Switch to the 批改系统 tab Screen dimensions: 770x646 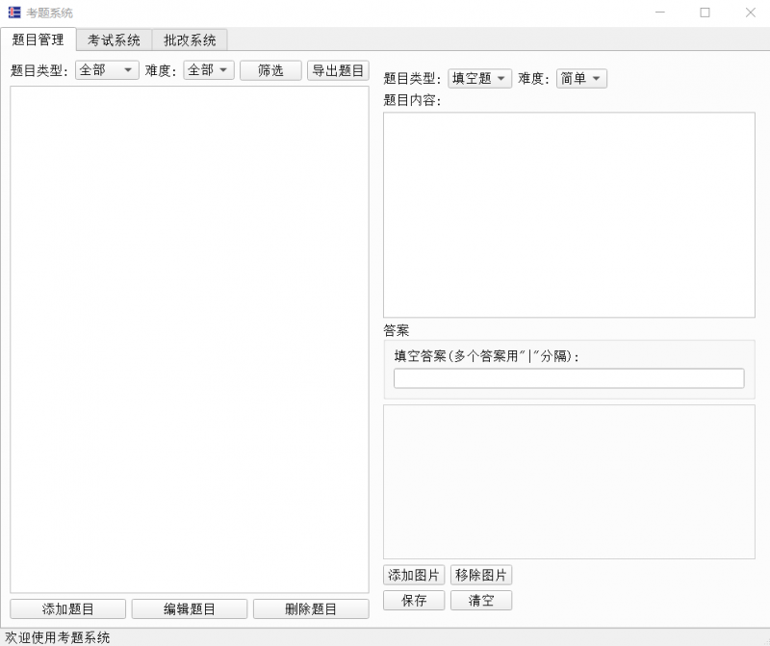(190, 41)
